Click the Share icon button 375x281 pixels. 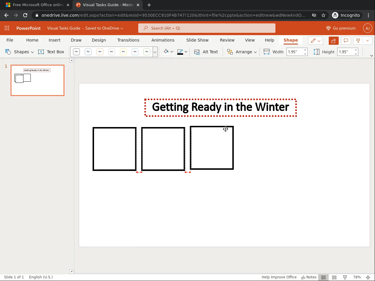[333, 41]
